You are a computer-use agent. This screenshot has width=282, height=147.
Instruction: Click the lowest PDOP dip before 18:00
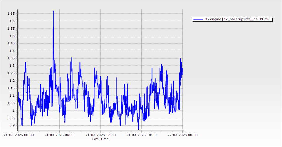(x=138, y=129)
